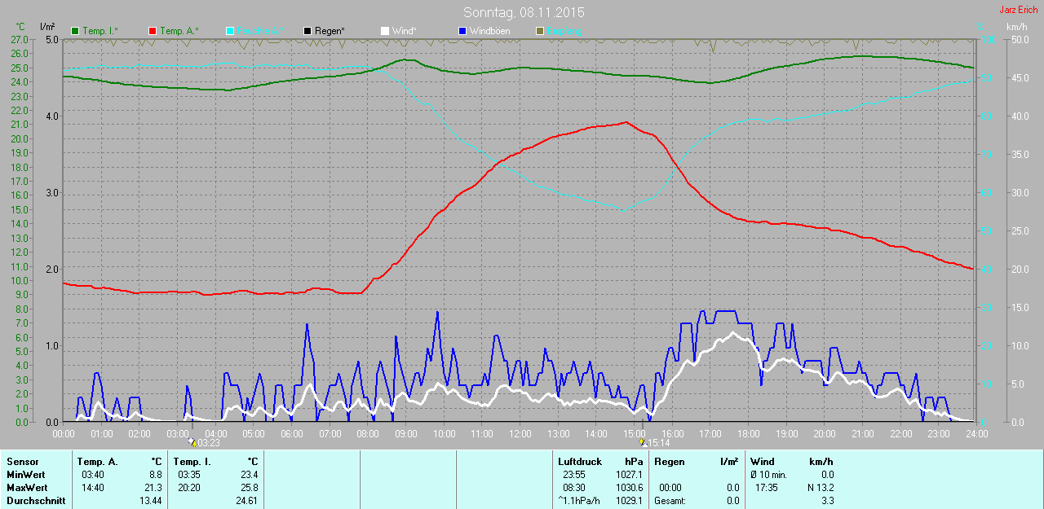Screen dimensions: 1044x509
Task: Click the time 03:40 of min Temp. A.
Action: pos(92,475)
